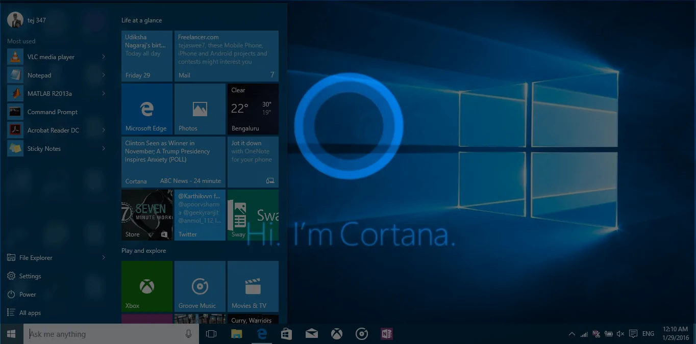Click the Show desktop strip beside the clock
This screenshot has width=696, height=344.
694,334
